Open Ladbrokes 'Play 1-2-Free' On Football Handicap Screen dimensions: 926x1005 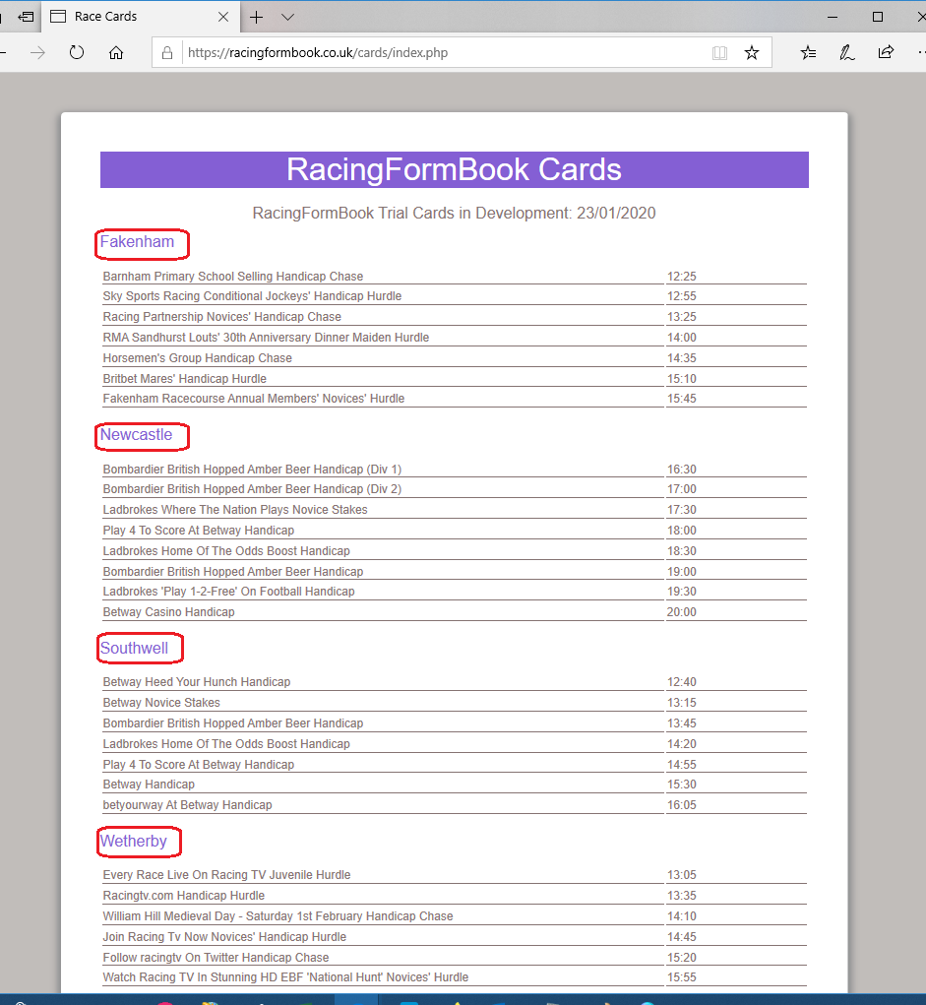(228, 592)
